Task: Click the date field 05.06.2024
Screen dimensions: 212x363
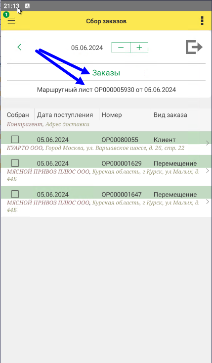Action: [x=87, y=48]
